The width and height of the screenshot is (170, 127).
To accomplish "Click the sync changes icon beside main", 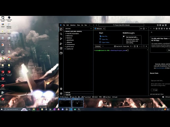I will [76, 97].
